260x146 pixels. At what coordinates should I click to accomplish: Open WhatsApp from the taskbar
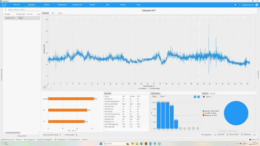pos(159,143)
